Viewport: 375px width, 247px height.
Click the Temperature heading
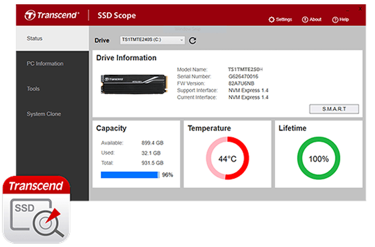(209, 128)
